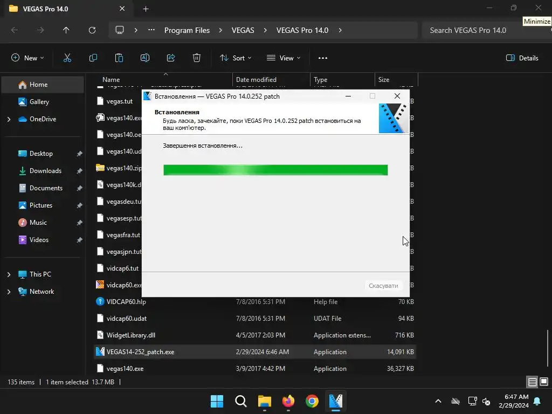Go up one folder level arrow
The height and width of the screenshot is (414, 552).
coord(66,30)
